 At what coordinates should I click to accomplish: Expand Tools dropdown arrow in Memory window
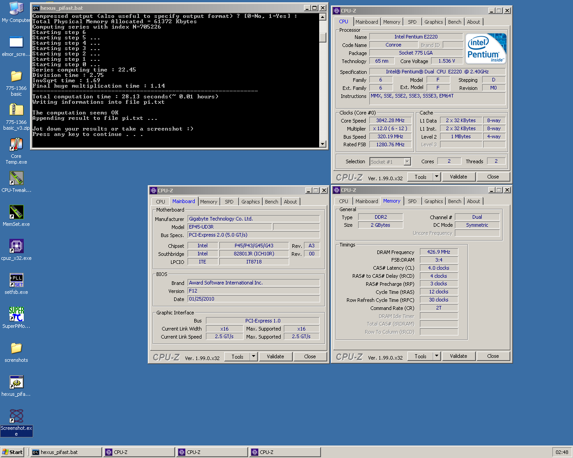(x=437, y=356)
